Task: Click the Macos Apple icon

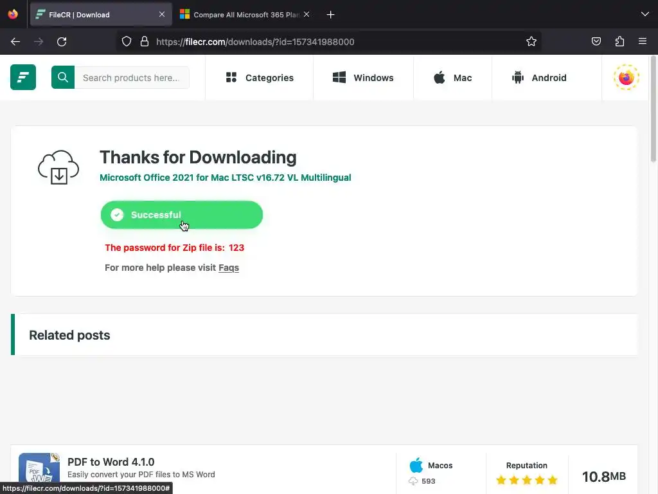Action: (x=416, y=465)
